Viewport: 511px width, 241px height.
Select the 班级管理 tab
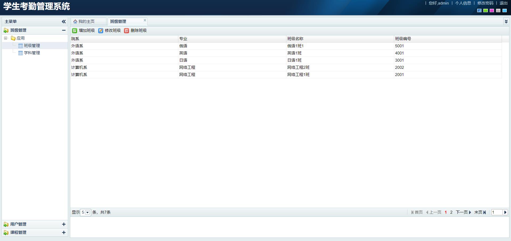pyautogui.click(x=127, y=22)
